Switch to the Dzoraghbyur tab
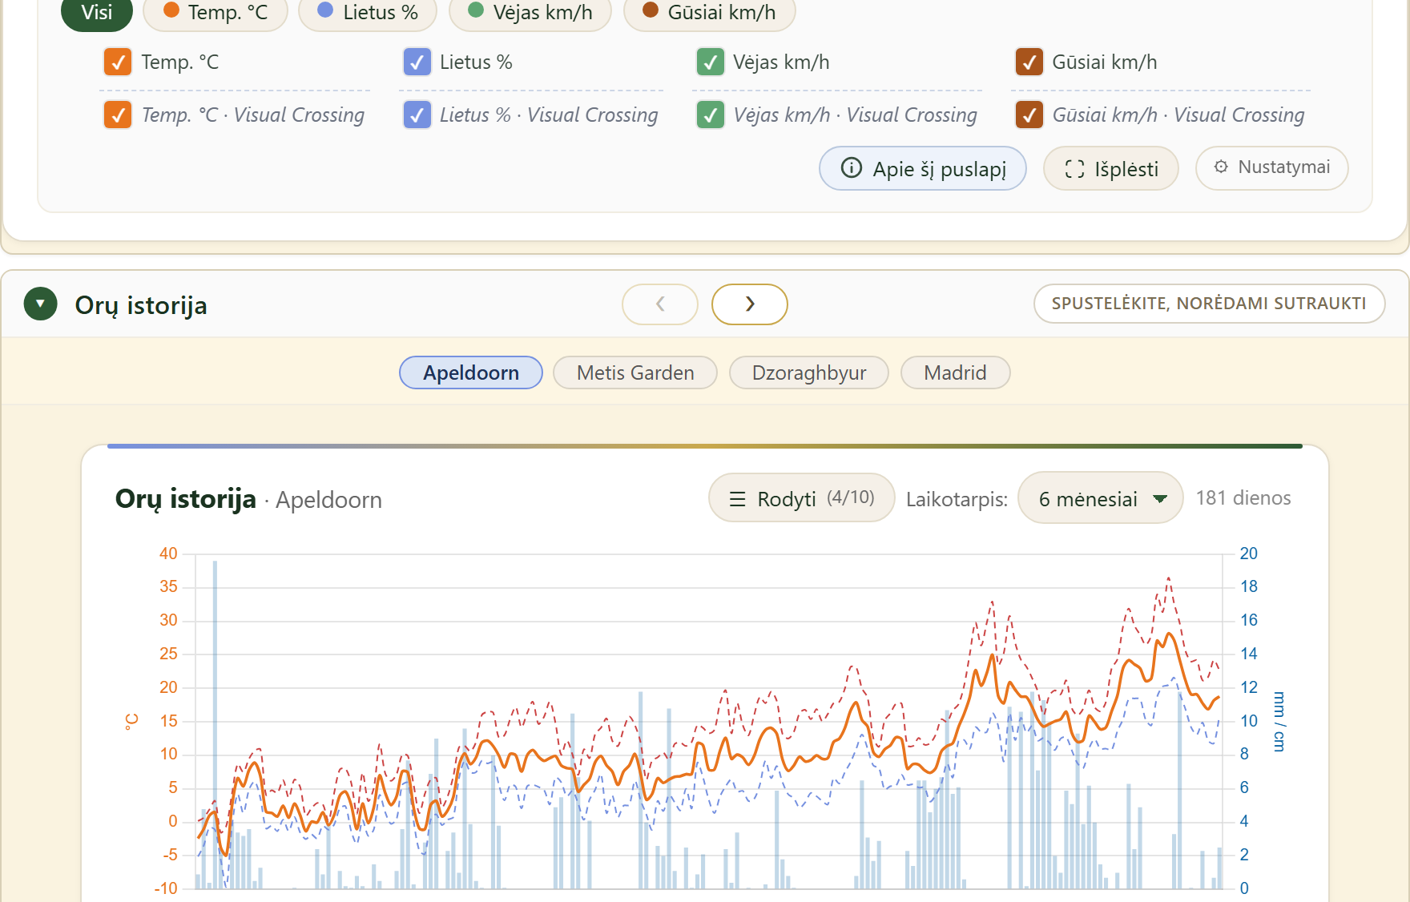Screen dimensions: 1410x902 (x=809, y=372)
